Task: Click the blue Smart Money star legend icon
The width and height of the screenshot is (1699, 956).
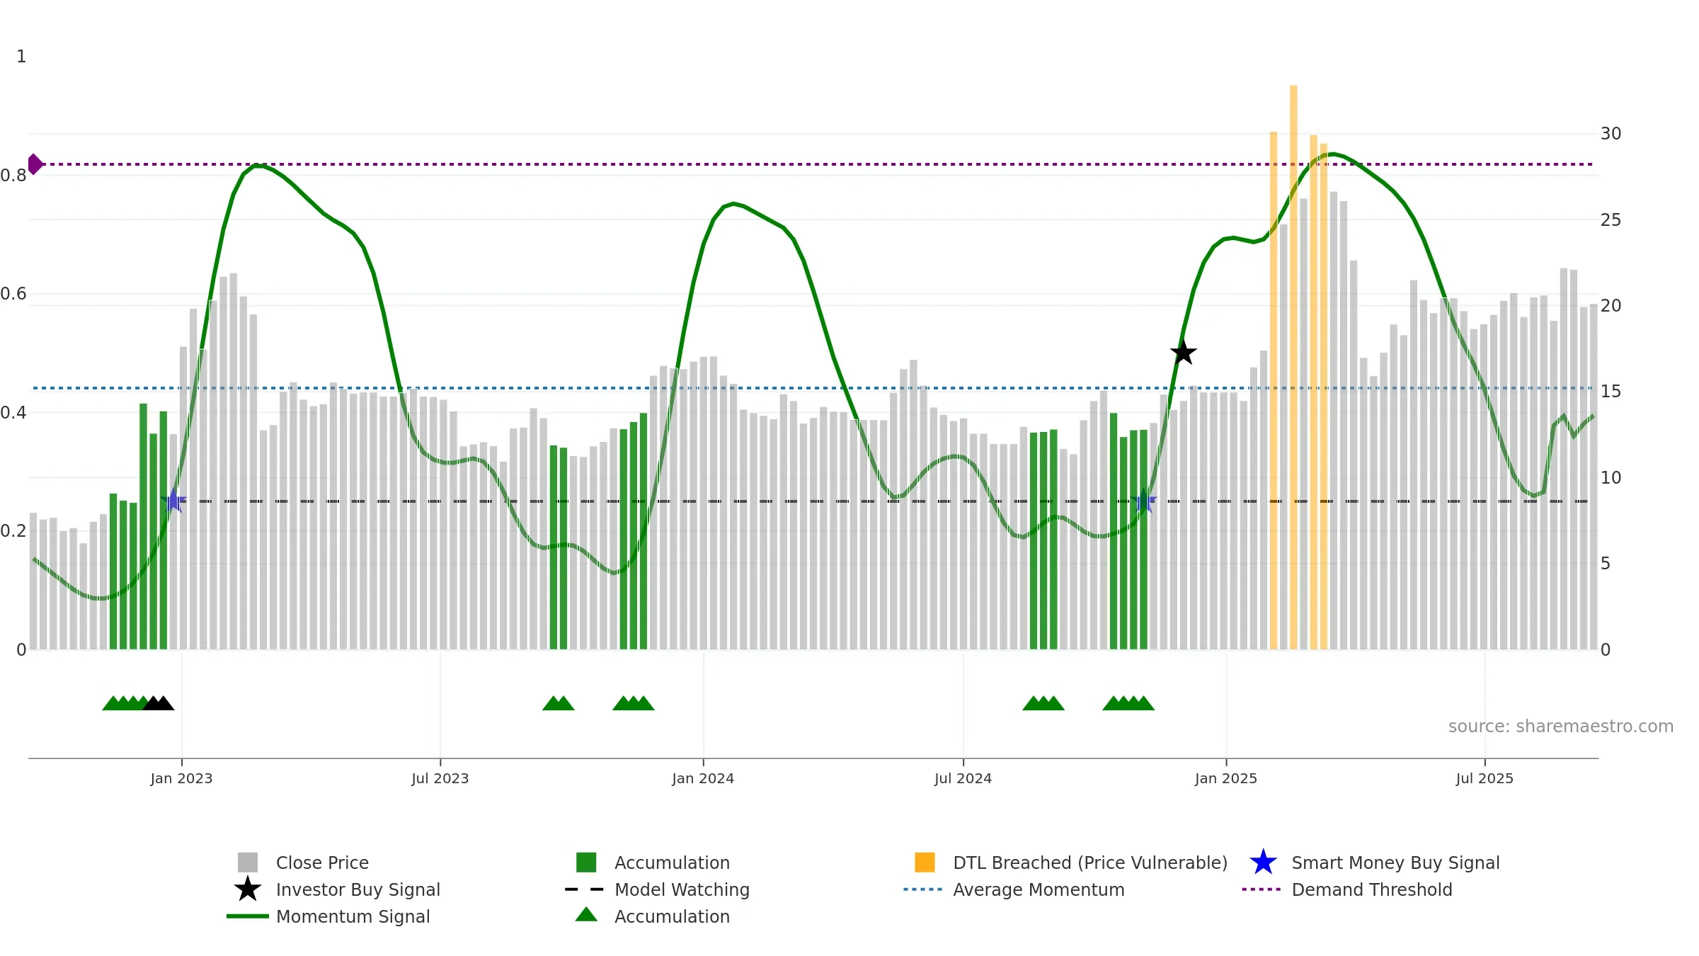Action: [1263, 863]
